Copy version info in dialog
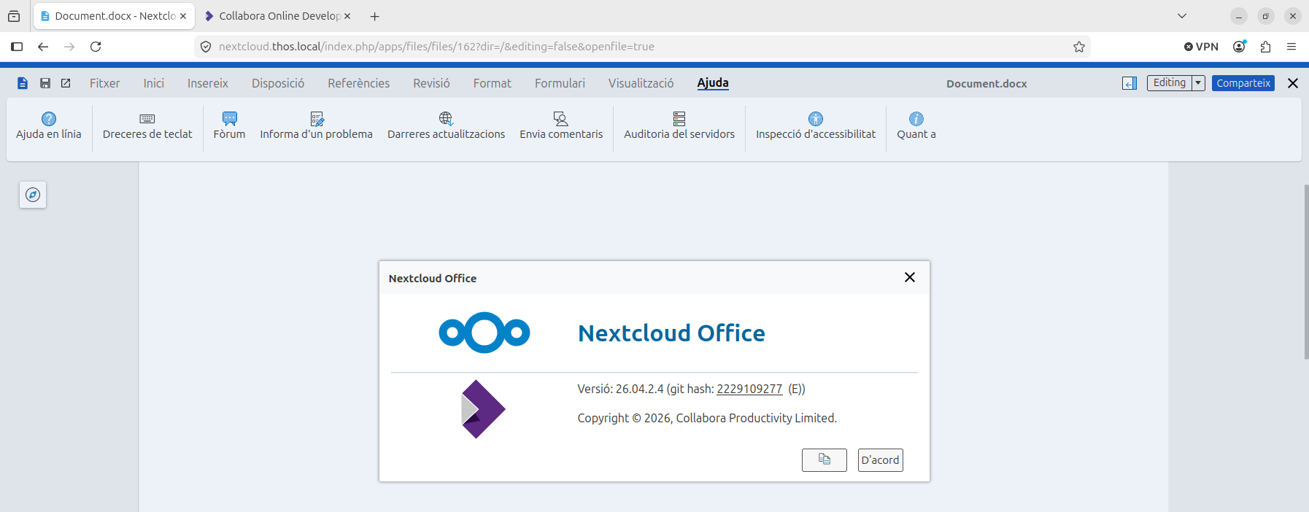The image size is (1309, 512). 825,460
